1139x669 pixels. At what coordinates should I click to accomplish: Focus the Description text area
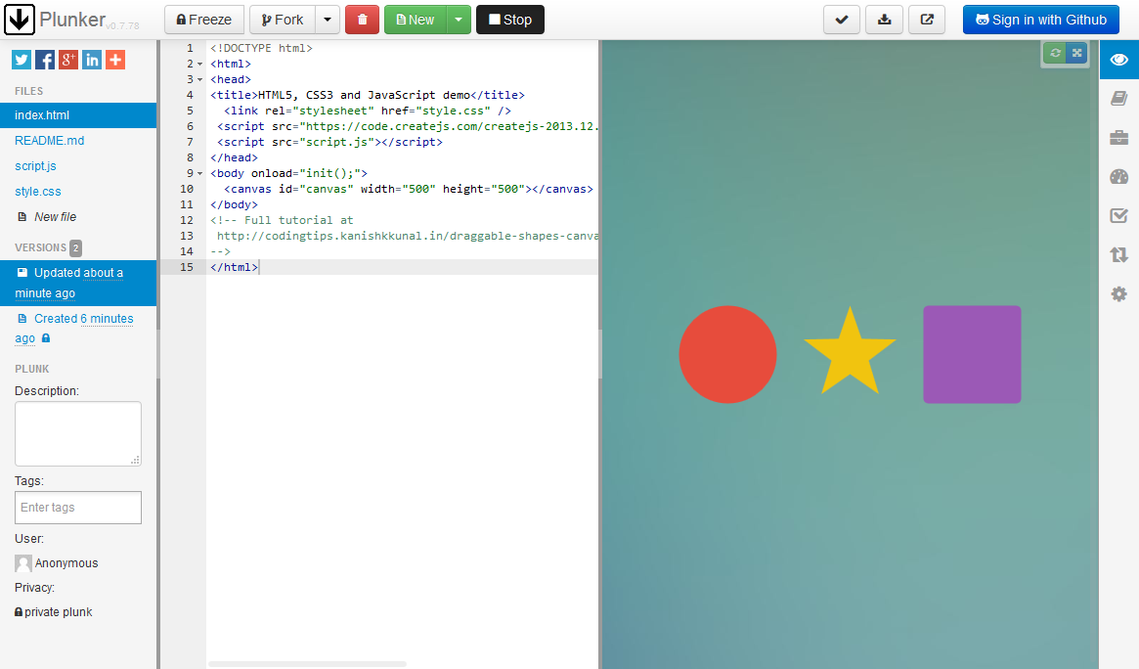(77, 433)
